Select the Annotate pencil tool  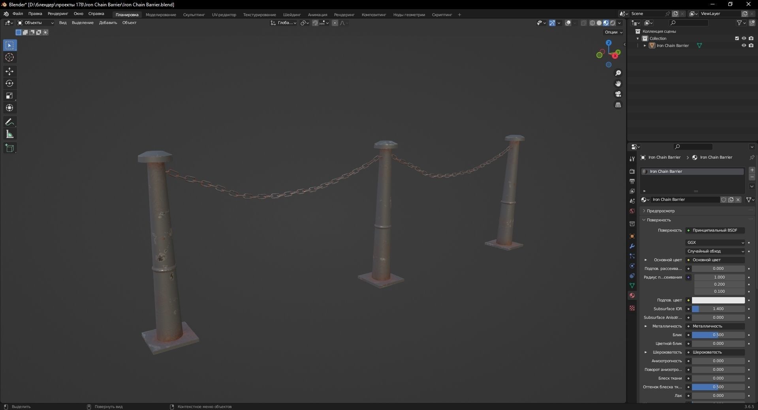point(9,122)
